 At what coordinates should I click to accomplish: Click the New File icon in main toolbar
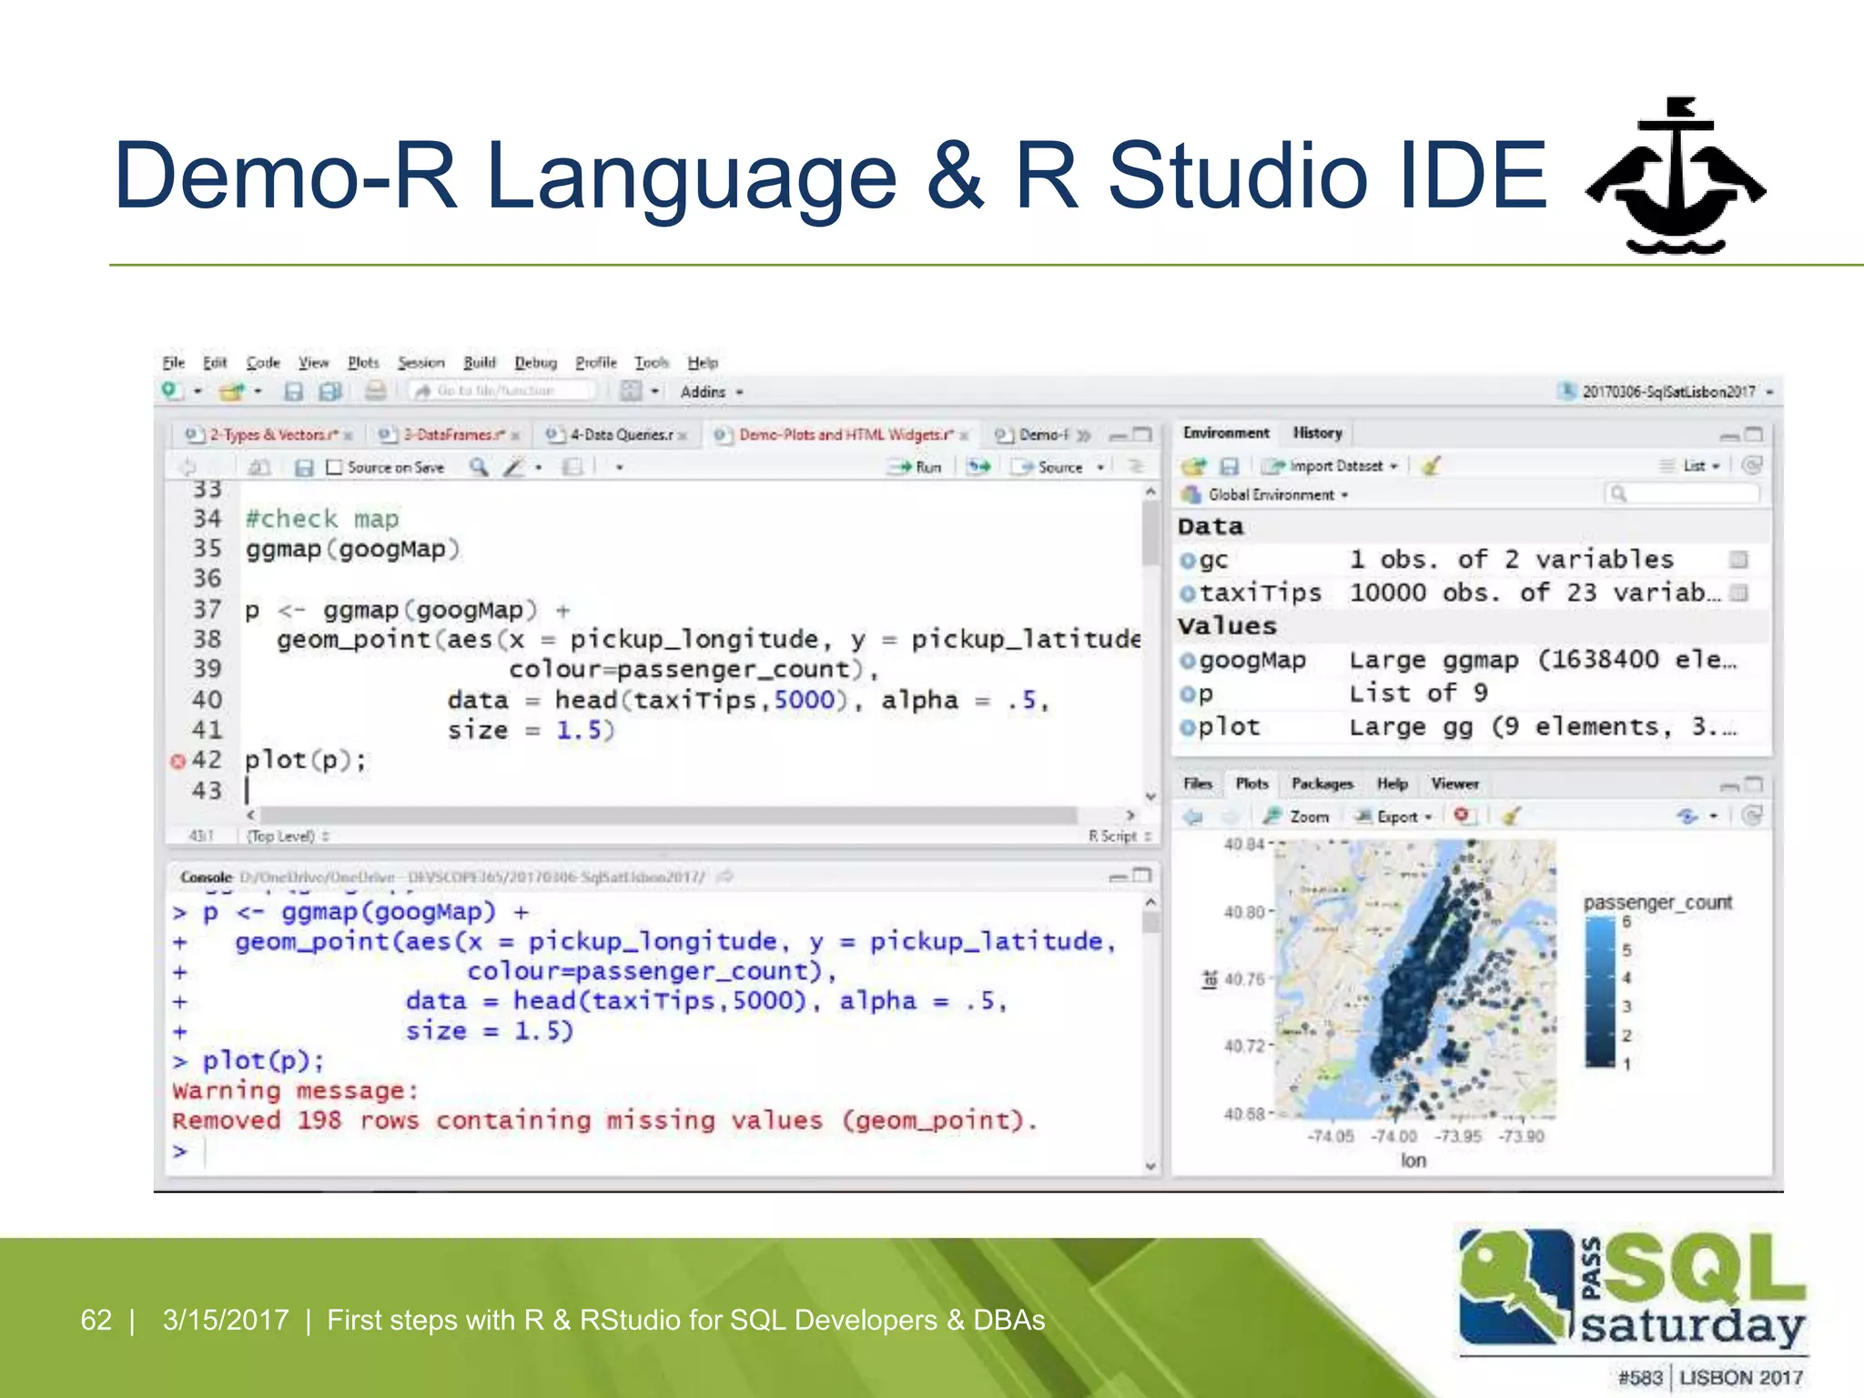[x=171, y=390]
